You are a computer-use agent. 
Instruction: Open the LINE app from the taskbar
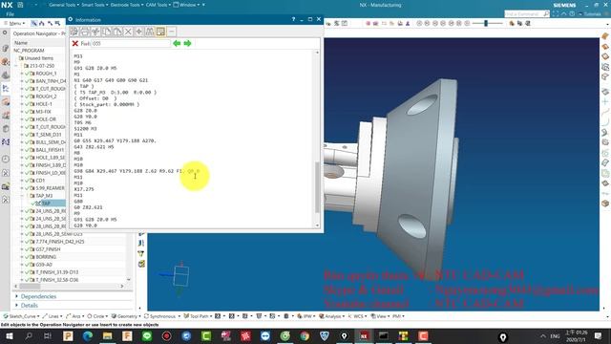coord(147,335)
